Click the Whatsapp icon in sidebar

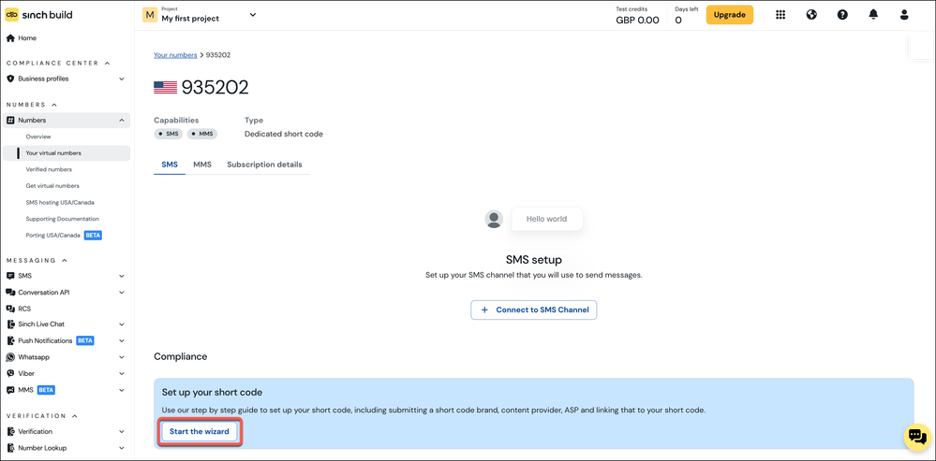[x=10, y=357]
